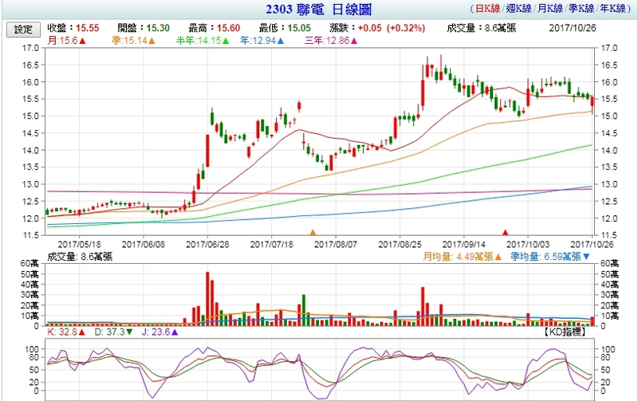
Task: Click the red triangle marker on the price date axis
Action: [506, 233]
